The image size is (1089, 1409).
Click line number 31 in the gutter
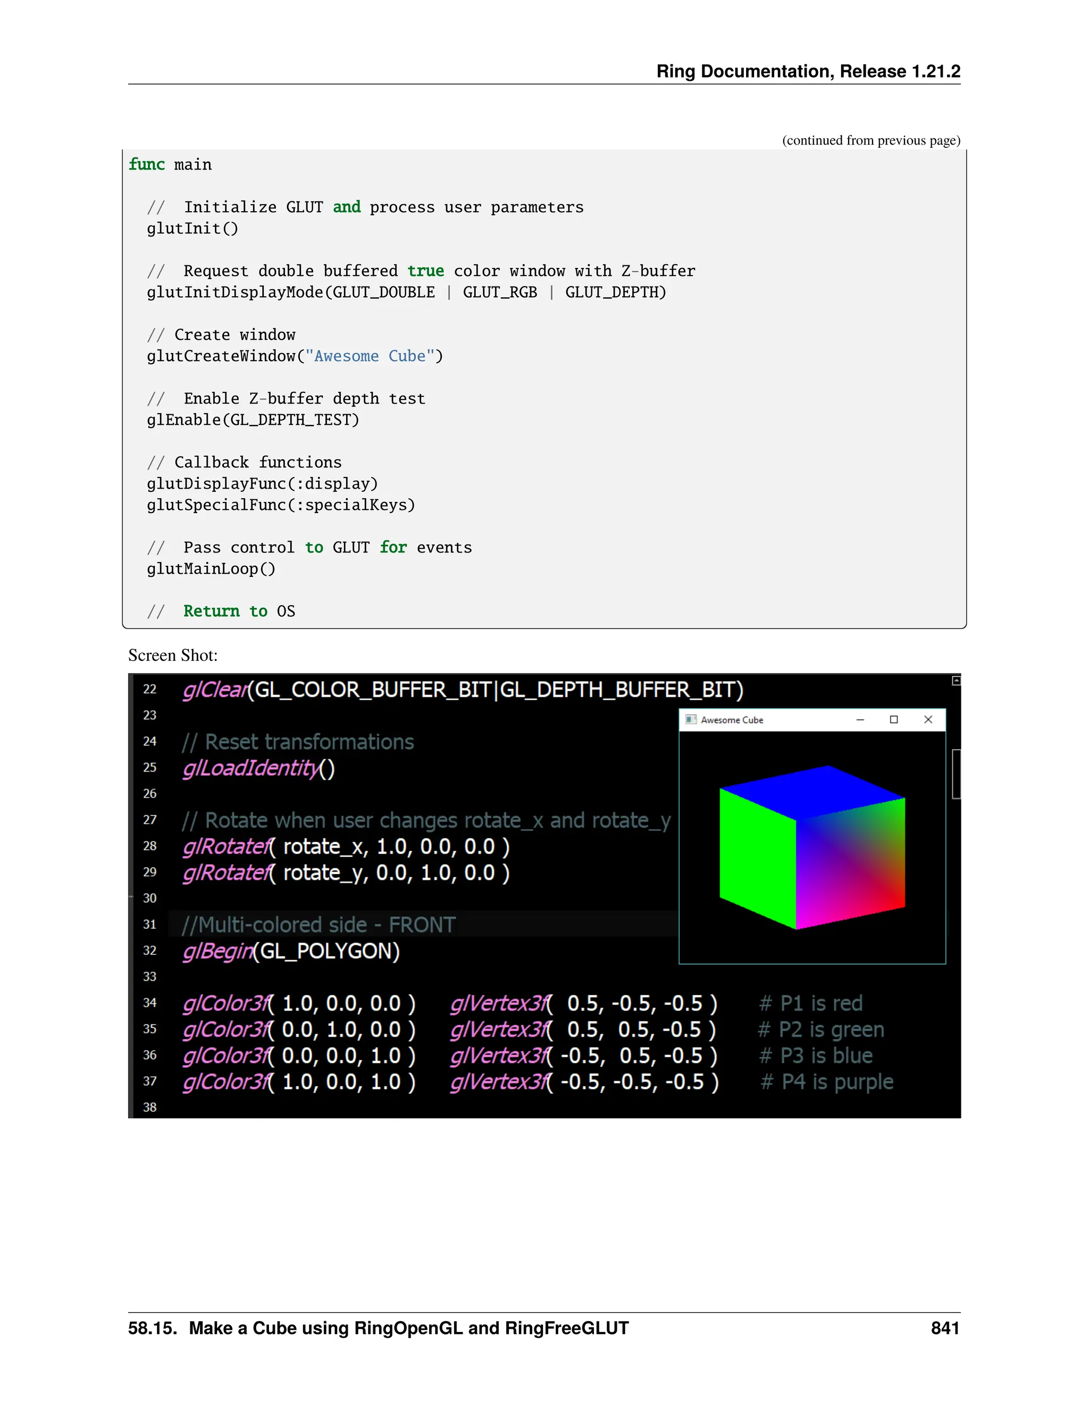tap(149, 925)
